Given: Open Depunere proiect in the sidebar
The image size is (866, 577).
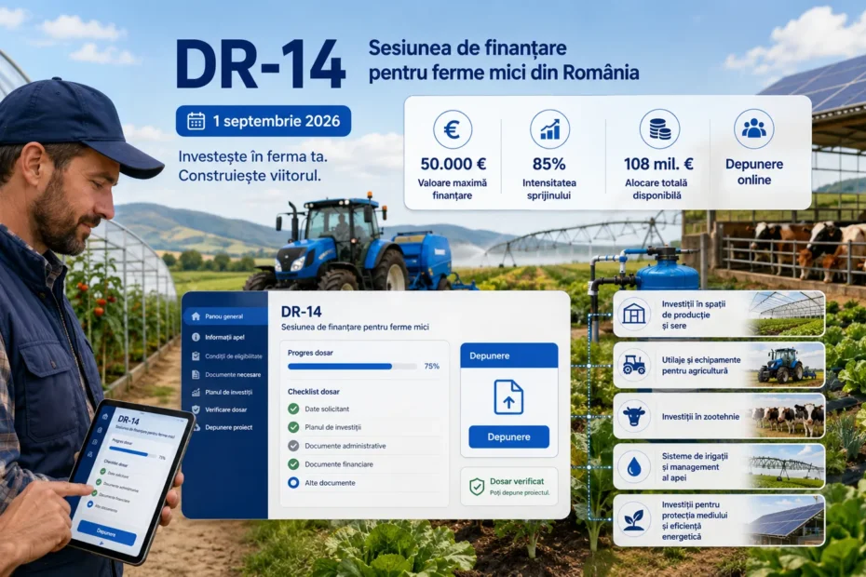Looking at the screenshot, I should [225, 427].
